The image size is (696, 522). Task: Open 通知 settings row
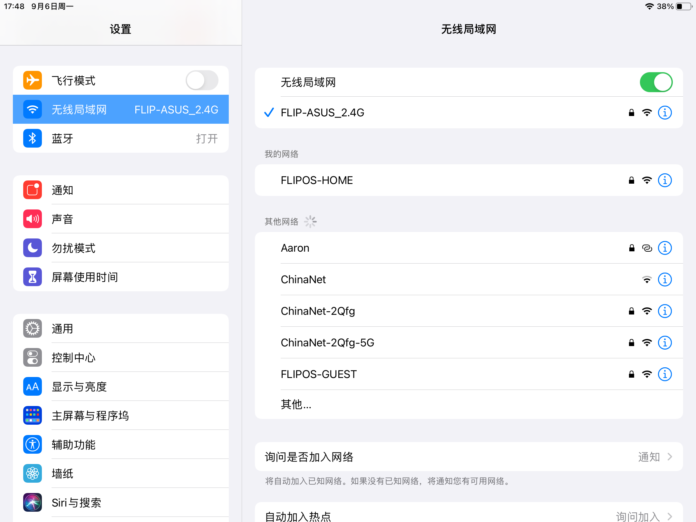pyautogui.click(x=121, y=190)
